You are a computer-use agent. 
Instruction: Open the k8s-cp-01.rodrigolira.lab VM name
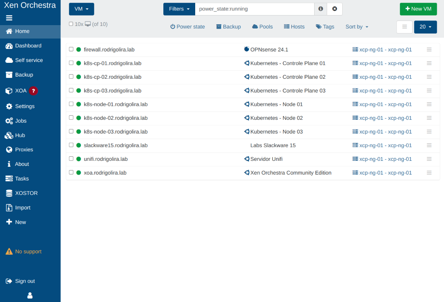(112, 63)
